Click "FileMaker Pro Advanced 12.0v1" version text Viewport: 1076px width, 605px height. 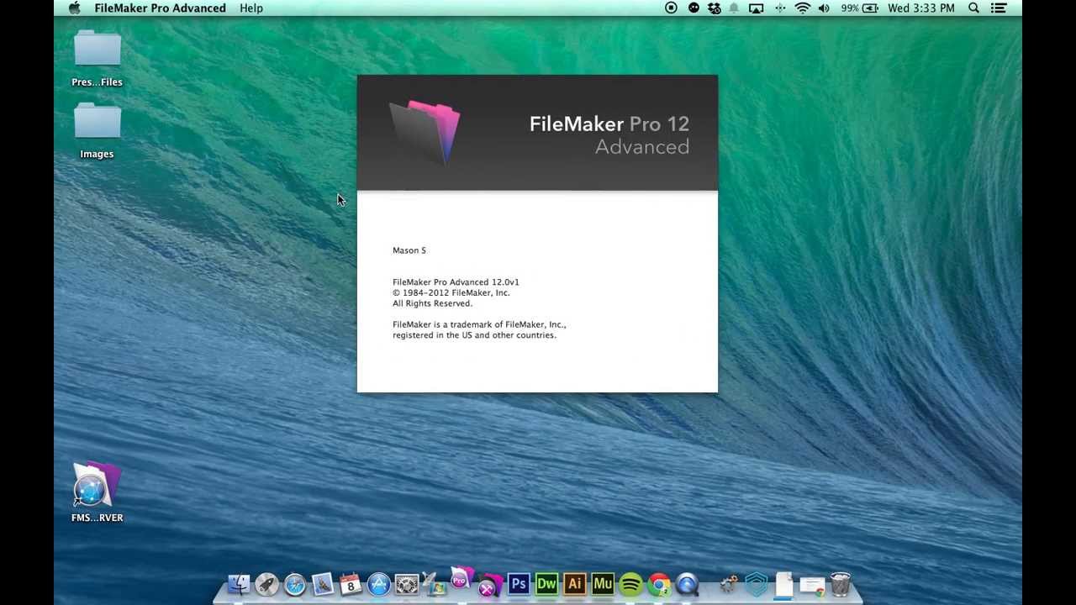coord(456,282)
